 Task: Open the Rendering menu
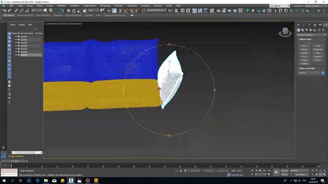point(105,6)
